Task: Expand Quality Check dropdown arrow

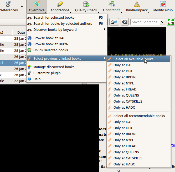Action: coord(98,12)
